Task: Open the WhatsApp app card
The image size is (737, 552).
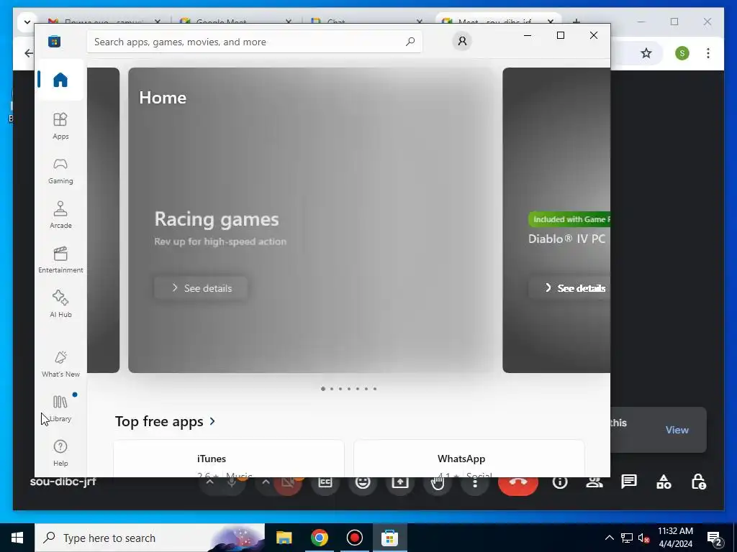Action: pyautogui.click(x=469, y=459)
